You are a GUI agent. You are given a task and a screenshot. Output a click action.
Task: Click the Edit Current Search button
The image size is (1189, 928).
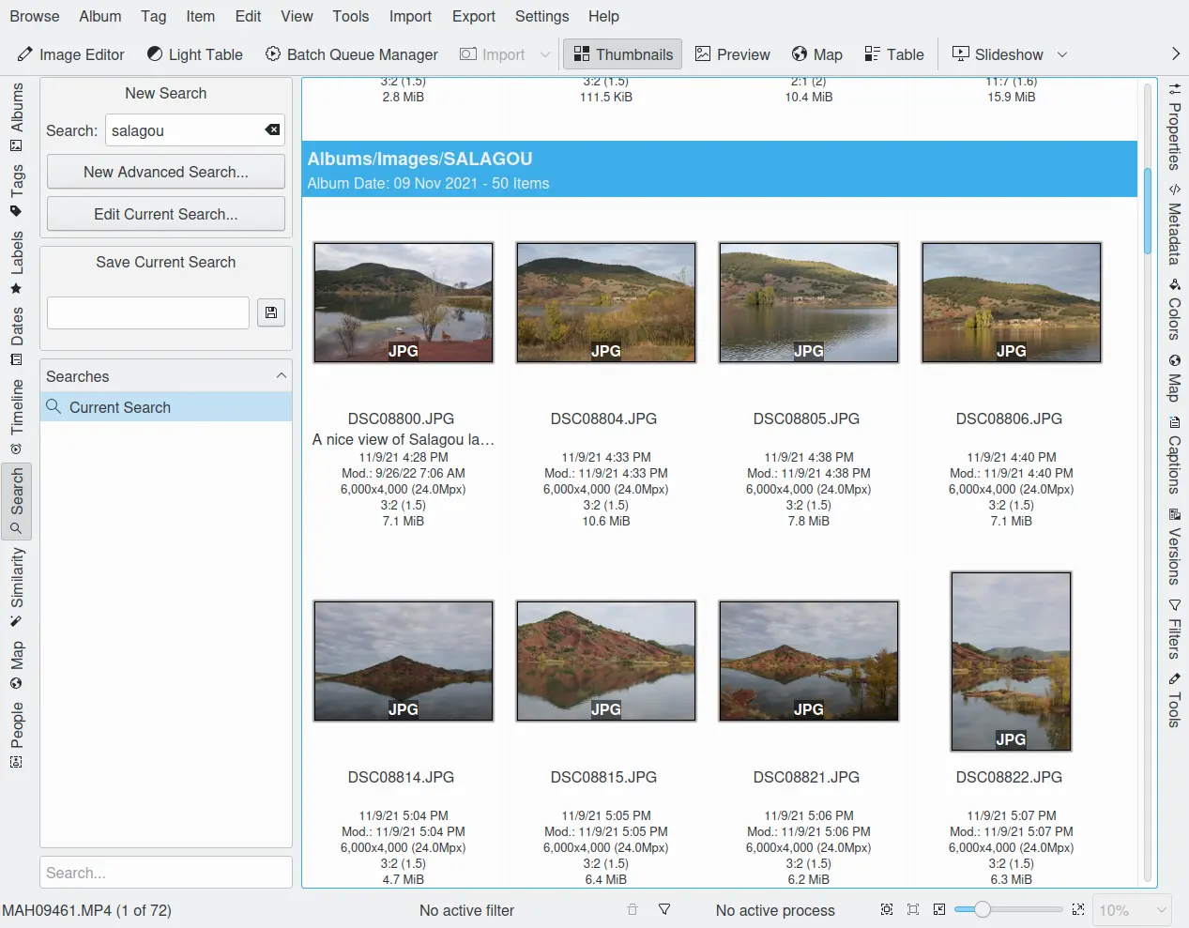[166, 214]
